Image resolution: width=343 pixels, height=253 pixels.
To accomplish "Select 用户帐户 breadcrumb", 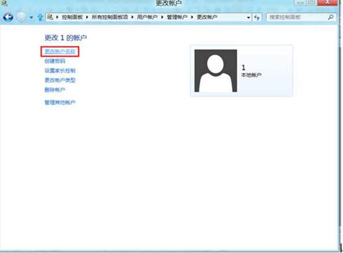I will (x=147, y=17).
